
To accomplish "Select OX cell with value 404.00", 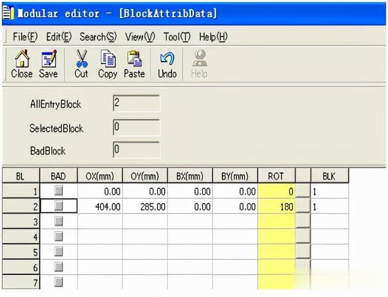I will [x=100, y=206].
